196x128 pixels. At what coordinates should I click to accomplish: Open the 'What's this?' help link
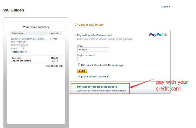[x=117, y=65]
